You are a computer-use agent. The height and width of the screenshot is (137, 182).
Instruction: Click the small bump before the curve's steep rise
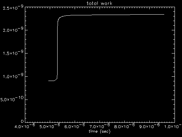[56, 80]
